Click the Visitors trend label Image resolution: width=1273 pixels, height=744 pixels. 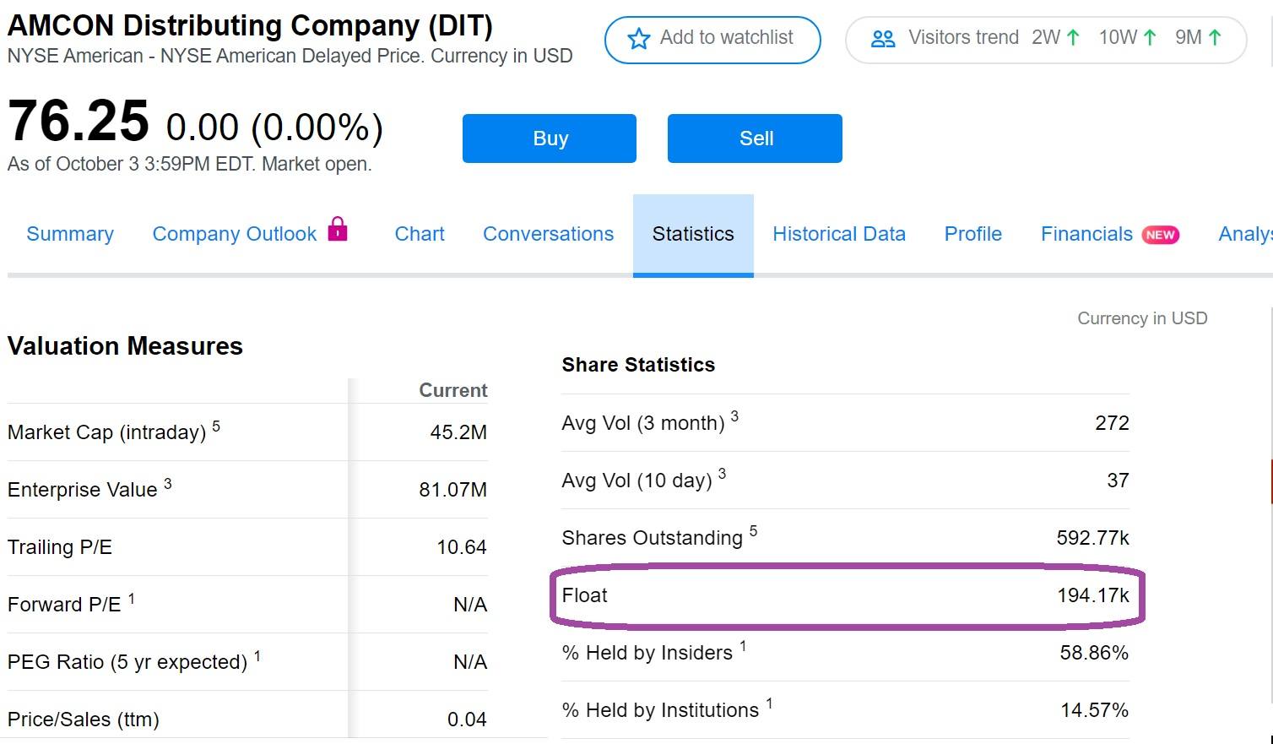pos(963,38)
